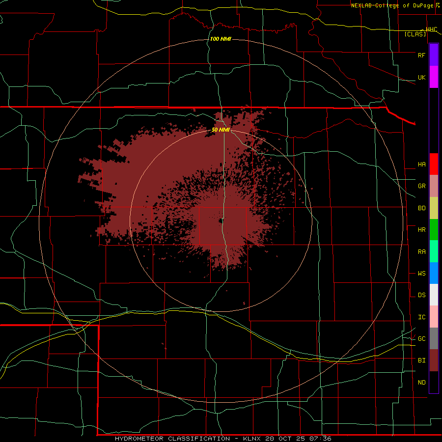Click the IC light-pink legend swatch

point(434,317)
